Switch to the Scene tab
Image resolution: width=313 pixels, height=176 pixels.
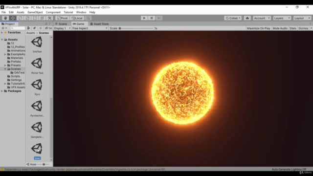click(x=61, y=24)
